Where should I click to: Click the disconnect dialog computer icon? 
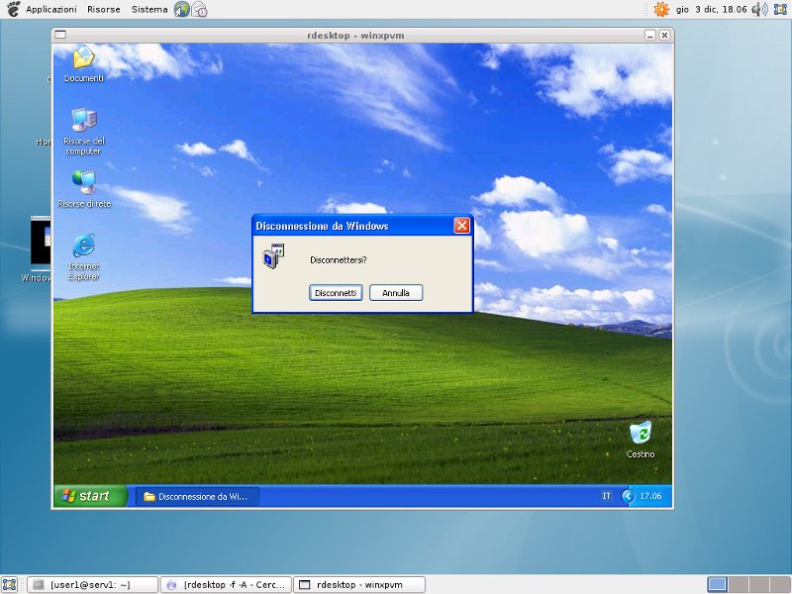click(x=274, y=255)
